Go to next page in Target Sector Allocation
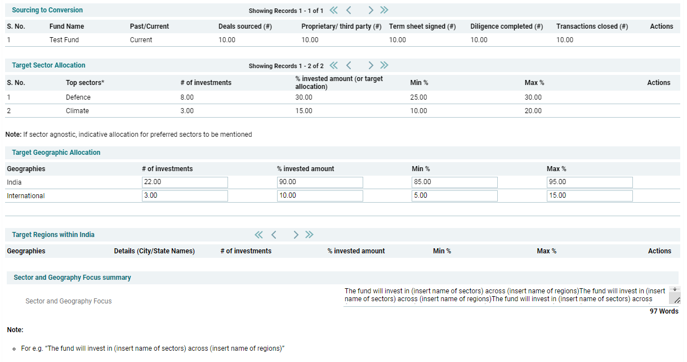 (371, 65)
